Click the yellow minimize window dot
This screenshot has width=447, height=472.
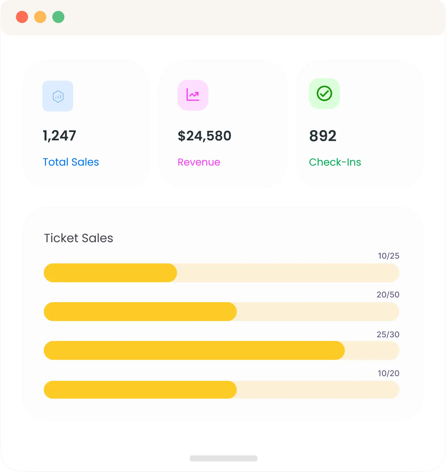(40, 17)
